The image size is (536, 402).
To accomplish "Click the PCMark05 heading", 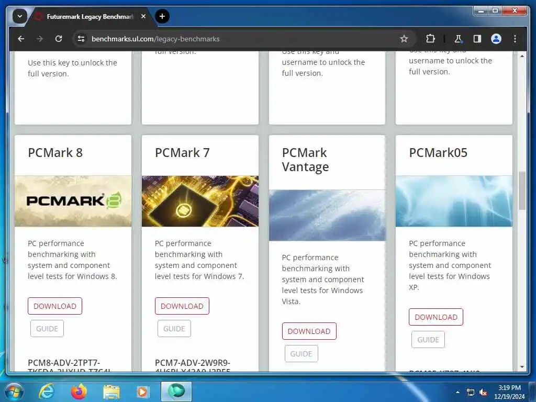I will coord(438,152).
